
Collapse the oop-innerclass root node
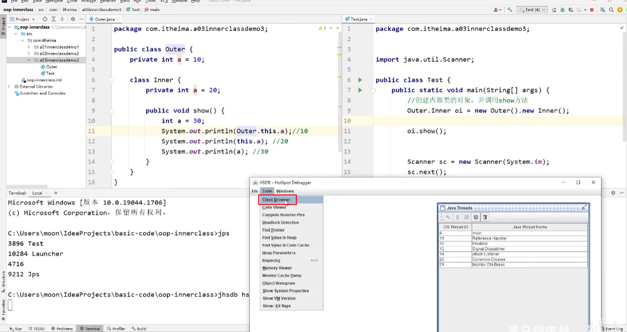coord(9,27)
